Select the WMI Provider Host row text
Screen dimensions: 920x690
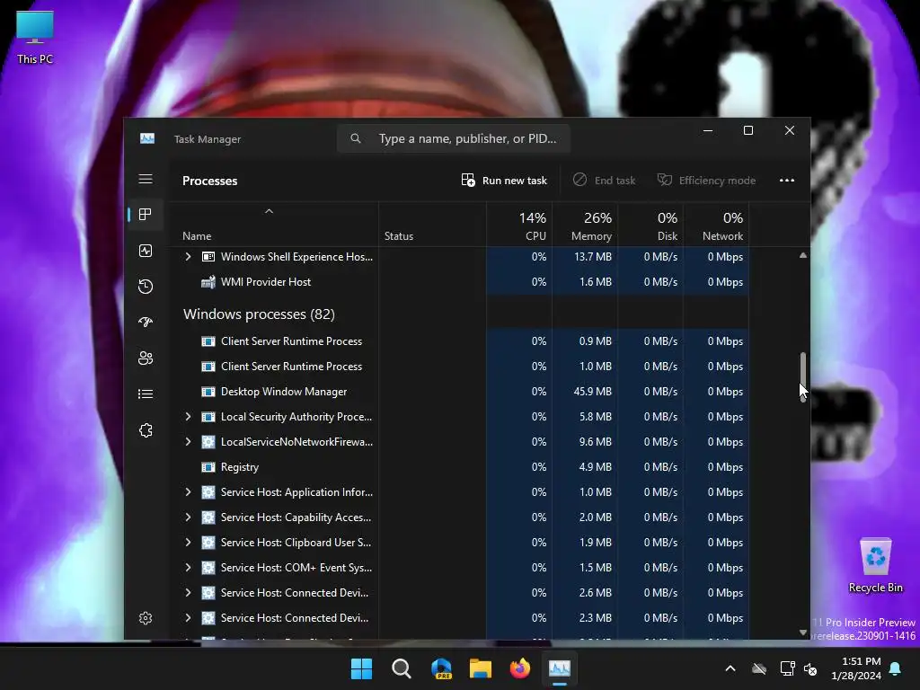266,282
